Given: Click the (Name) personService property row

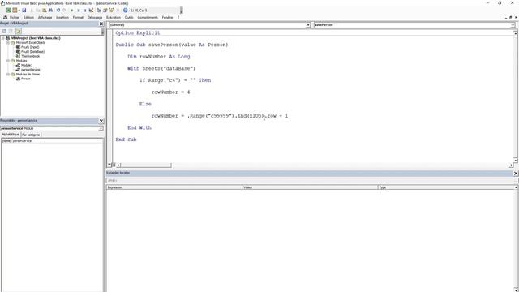Looking at the screenshot, I should tap(52, 140).
